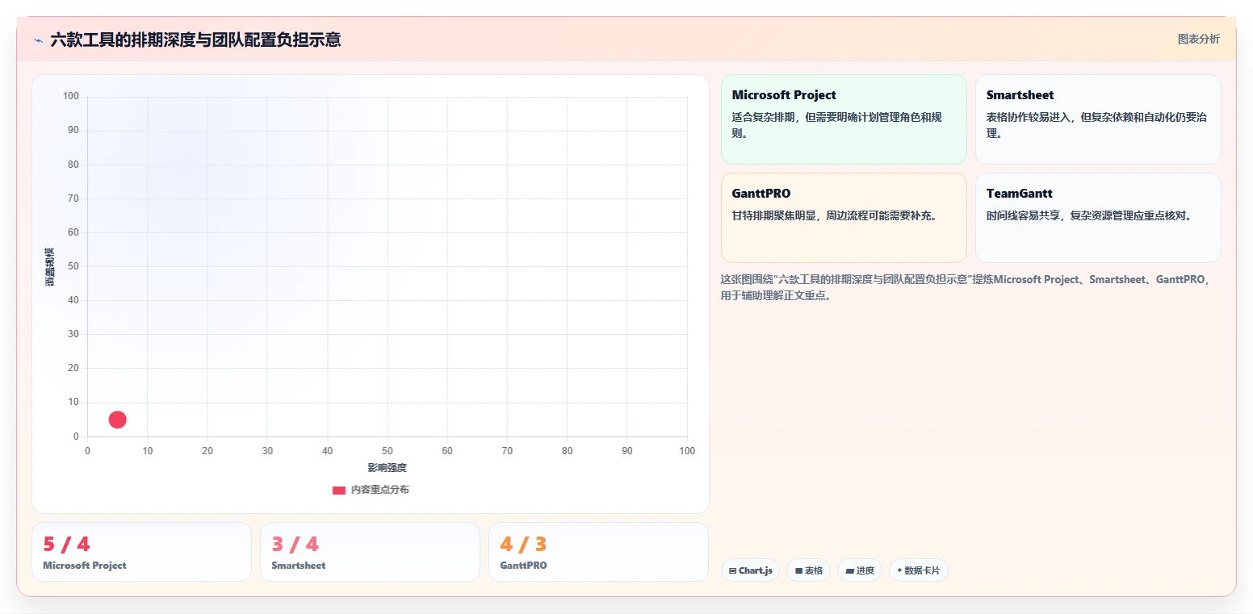
Task: Click the y-axis tick label 90
Action: tap(73, 130)
